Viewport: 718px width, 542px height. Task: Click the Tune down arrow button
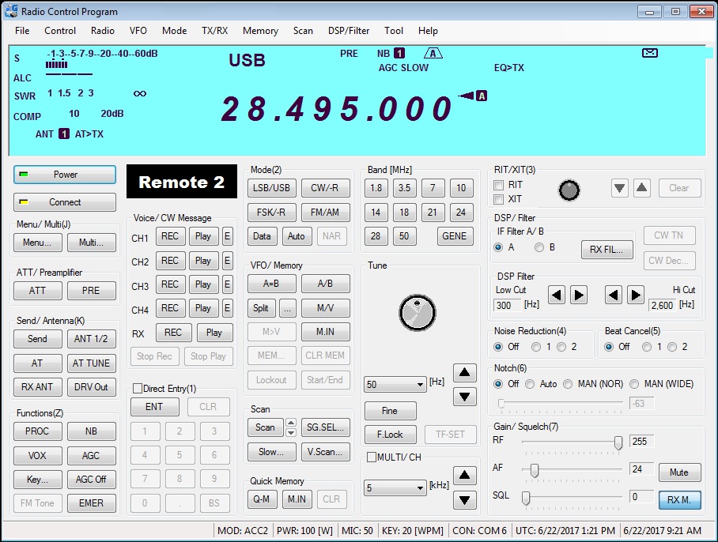click(464, 397)
